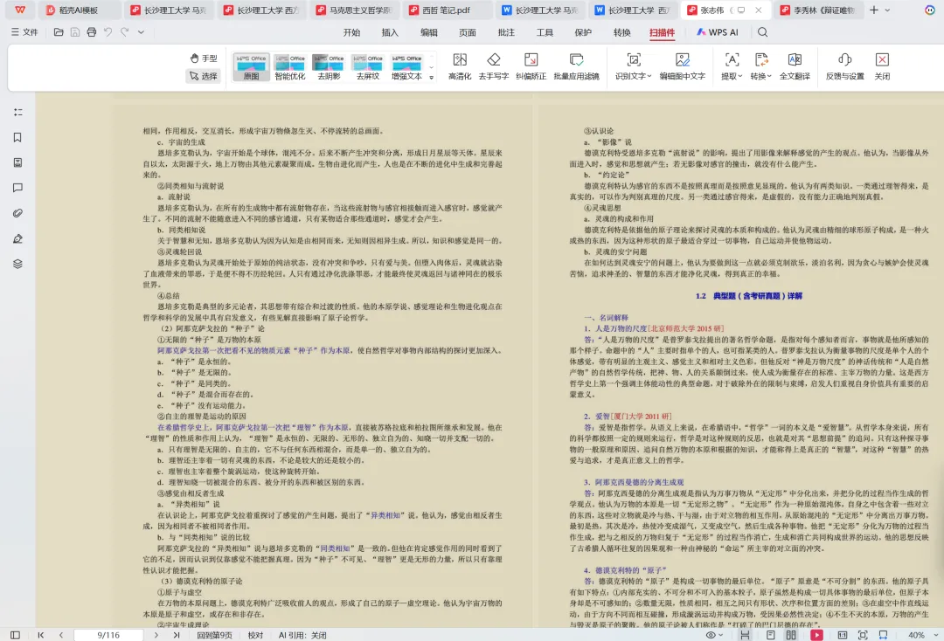This screenshot has width=944, height=641.
Task: Toggle the navigation pane icon in status bar
Action: point(15,635)
